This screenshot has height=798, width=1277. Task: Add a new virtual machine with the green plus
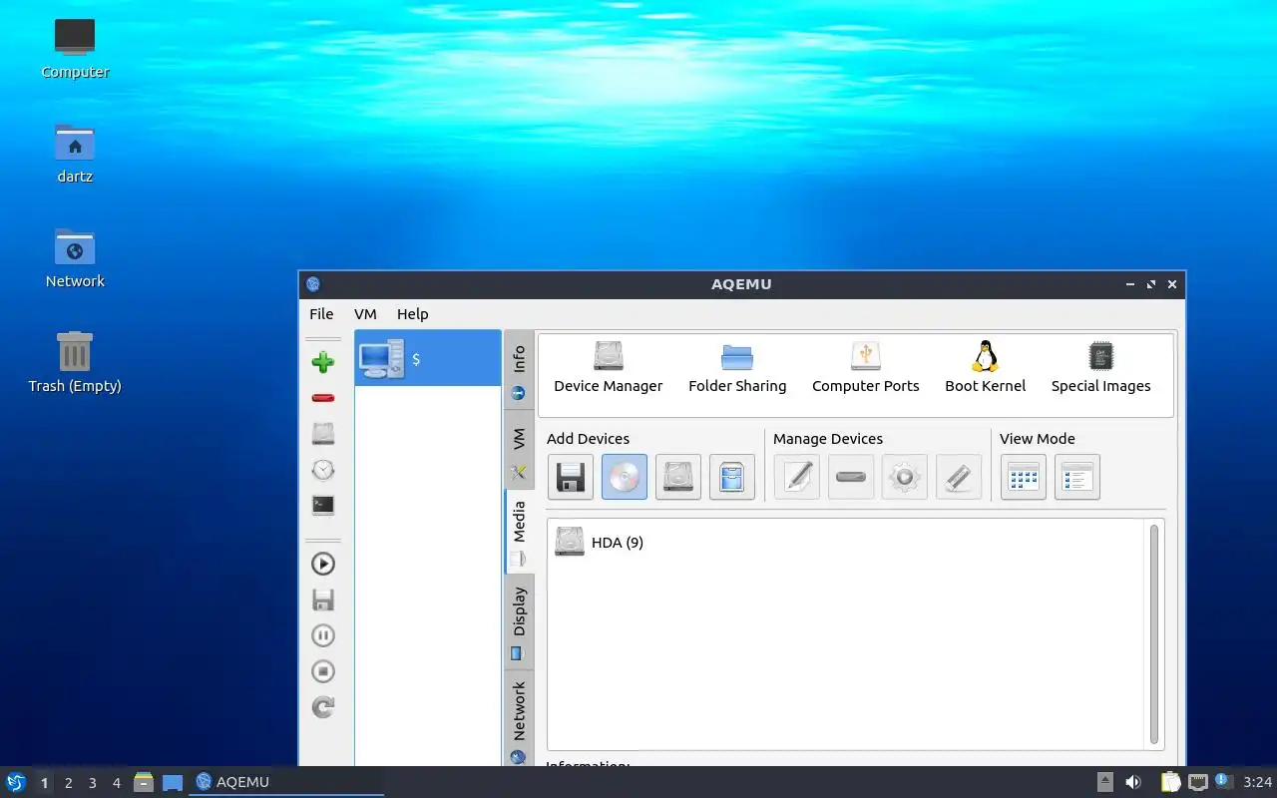coord(322,362)
